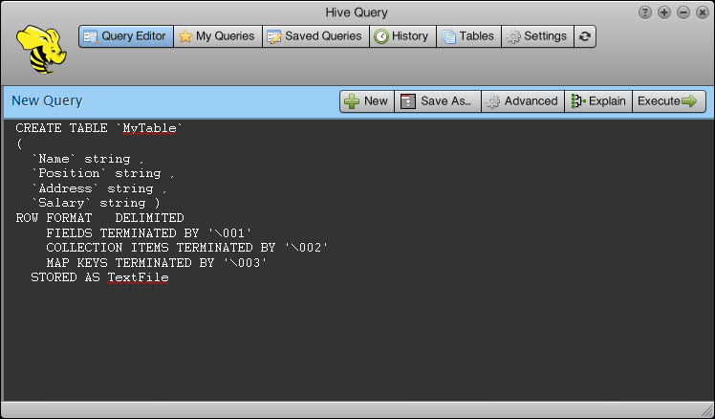This screenshot has height=419, width=715.
Task: Click the Explain diagram icon
Action: (576, 101)
